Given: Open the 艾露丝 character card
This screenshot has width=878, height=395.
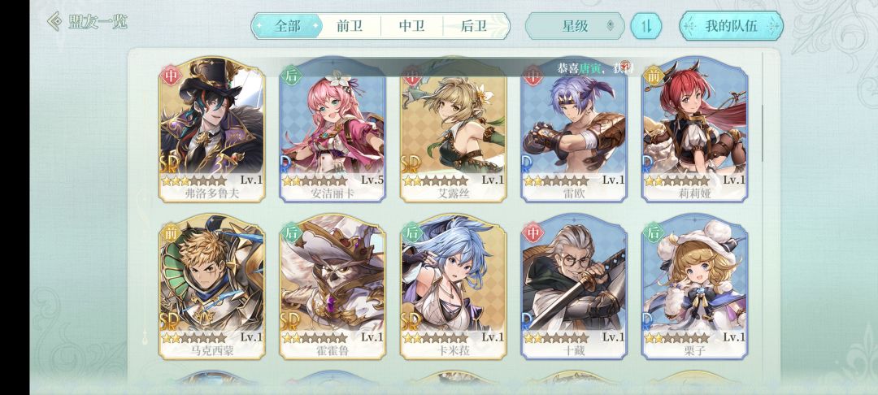Looking at the screenshot, I should coord(454,130).
